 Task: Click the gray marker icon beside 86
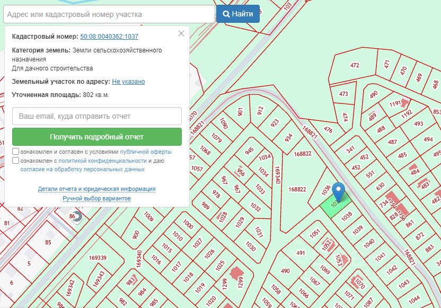(78, 216)
